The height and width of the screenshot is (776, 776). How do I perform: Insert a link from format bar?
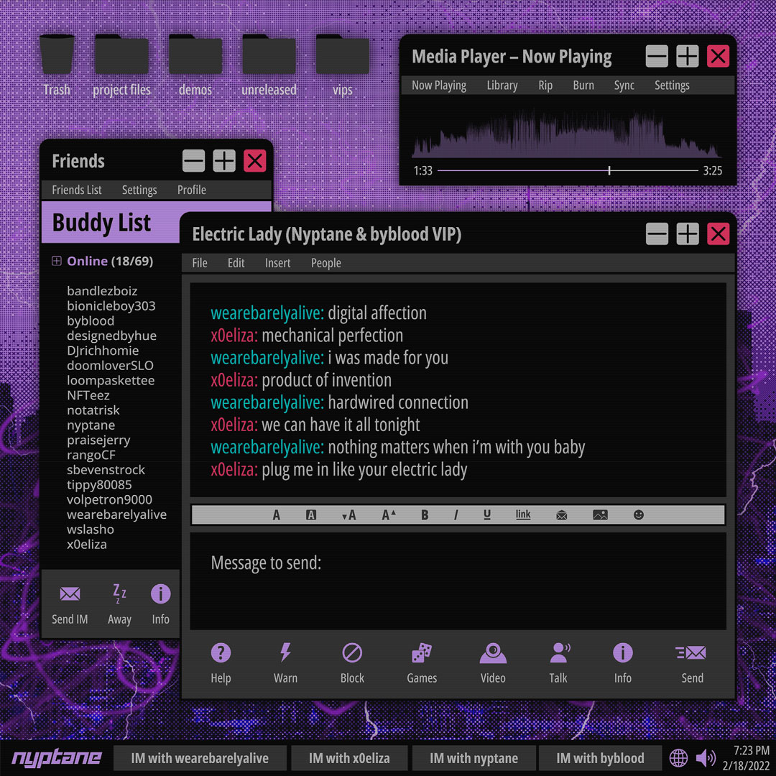(x=523, y=514)
